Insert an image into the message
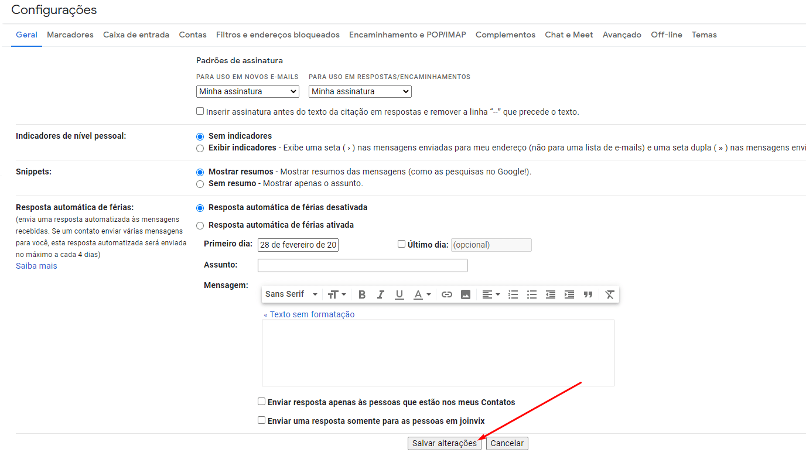The width and height of the screenshot is (806, 466). coord(466,294)
